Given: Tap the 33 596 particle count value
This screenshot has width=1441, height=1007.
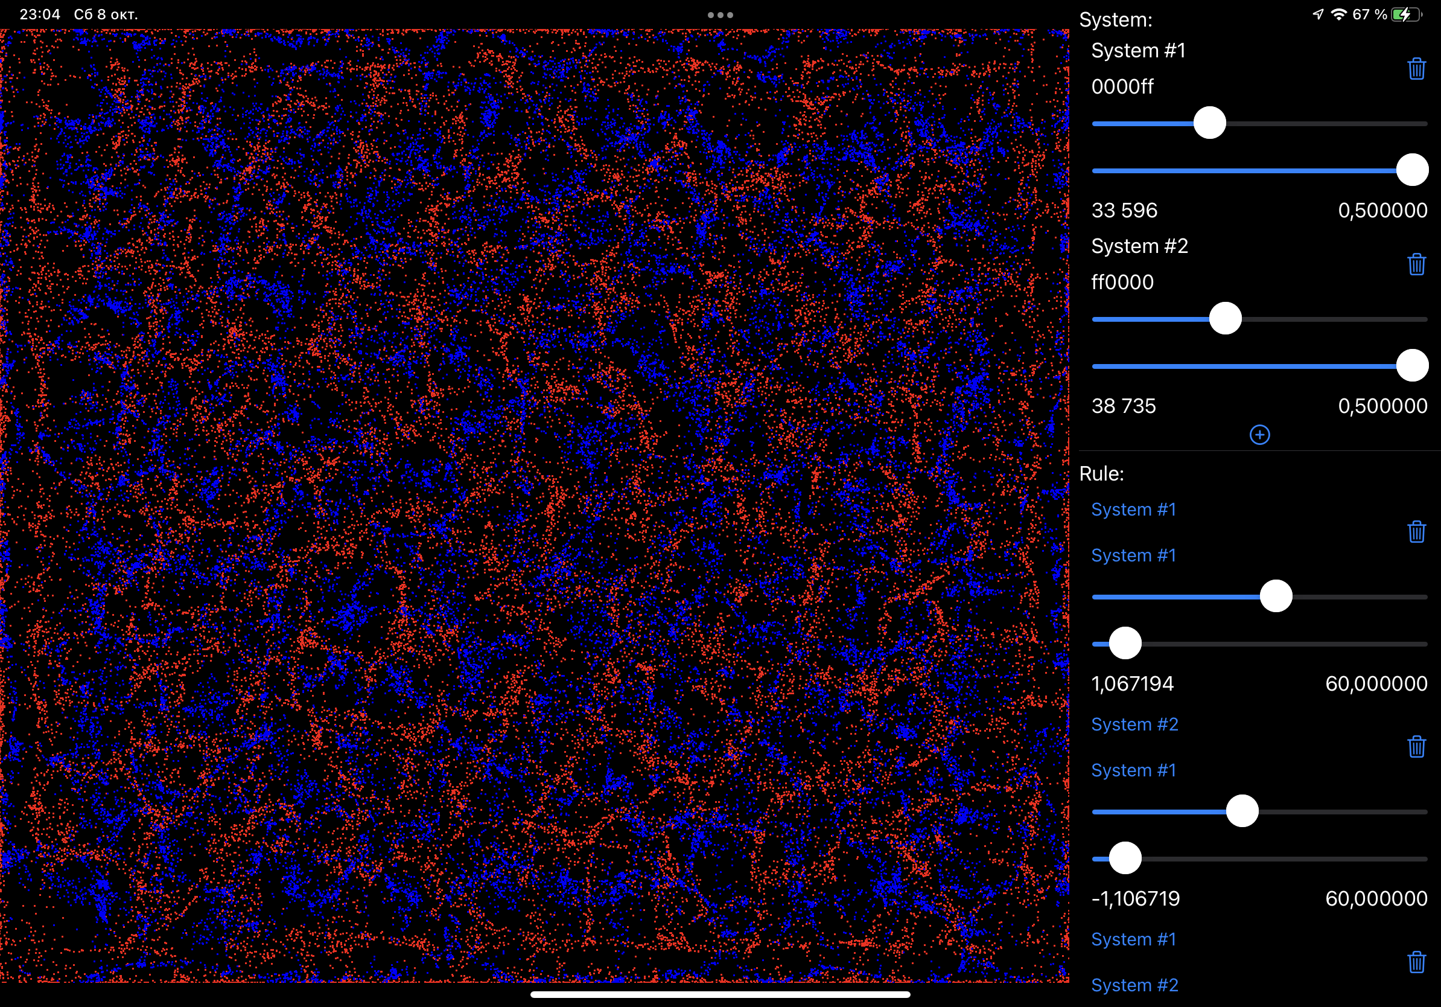Looking at the screenshot, I should click(x=1124, y=210).
